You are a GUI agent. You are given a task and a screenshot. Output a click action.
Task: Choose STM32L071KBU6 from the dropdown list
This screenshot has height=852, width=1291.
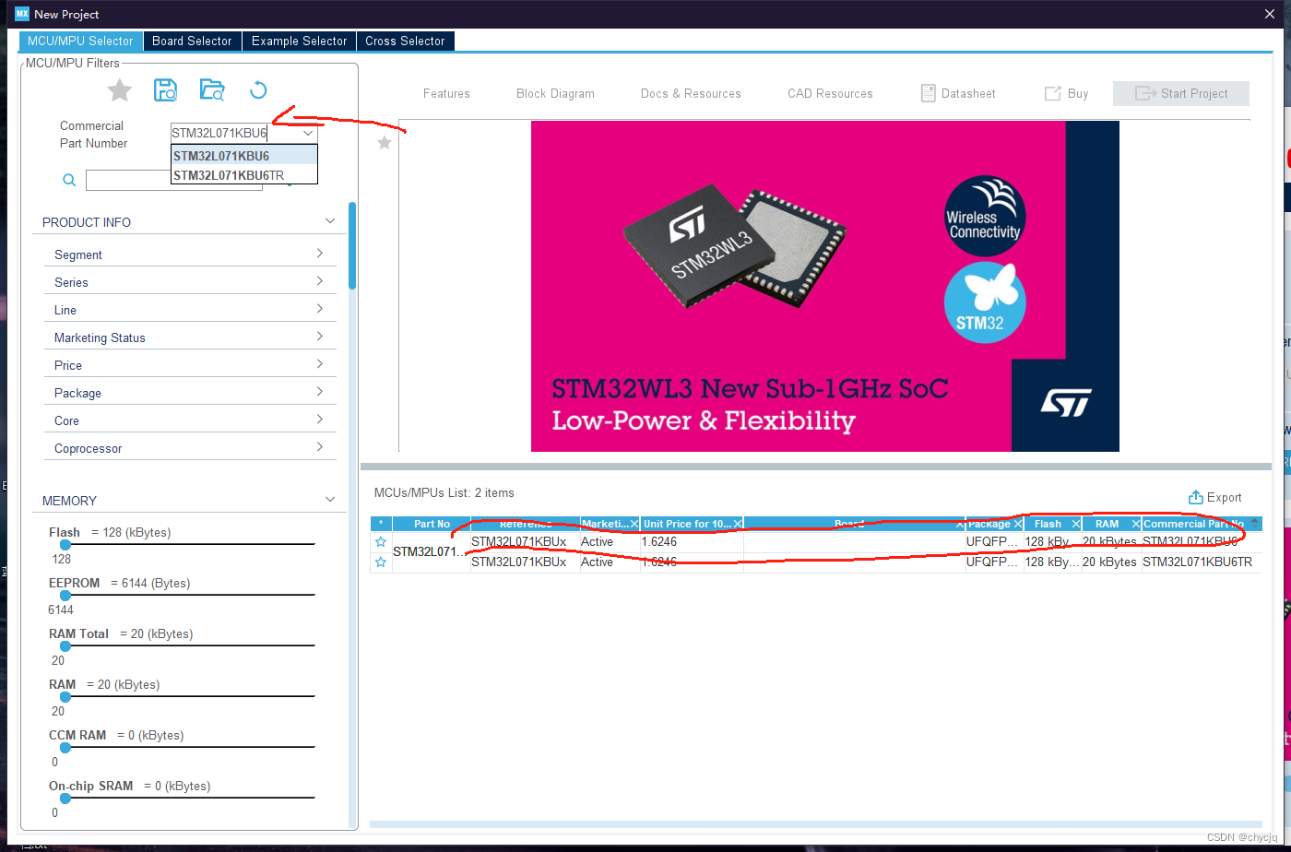244,156
